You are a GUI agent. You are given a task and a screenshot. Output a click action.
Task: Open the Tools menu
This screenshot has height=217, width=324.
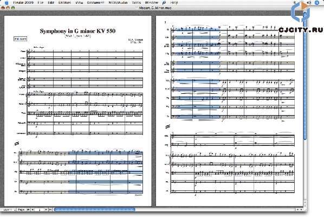(136, 3)
